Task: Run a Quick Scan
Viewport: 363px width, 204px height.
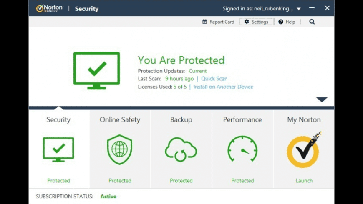Action: tap(214, 79)
